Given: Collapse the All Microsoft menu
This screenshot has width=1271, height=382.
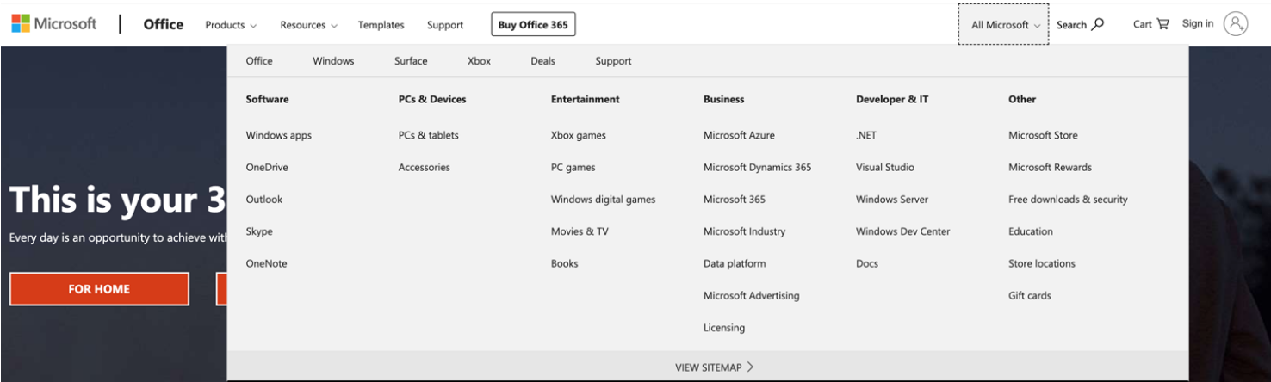Looking at the screenshot, I should [1003, 25].
